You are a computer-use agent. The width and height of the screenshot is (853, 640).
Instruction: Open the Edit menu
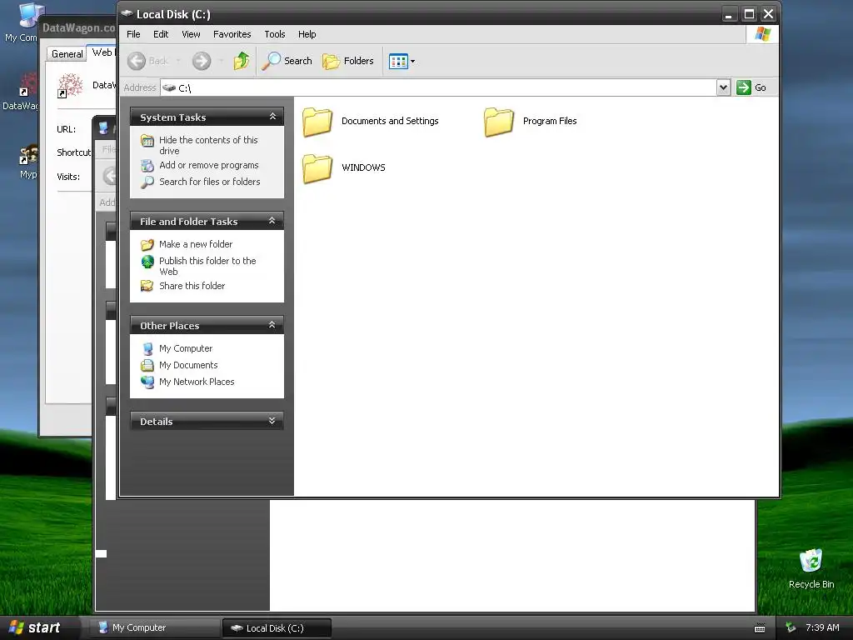[x=161, y=34]
